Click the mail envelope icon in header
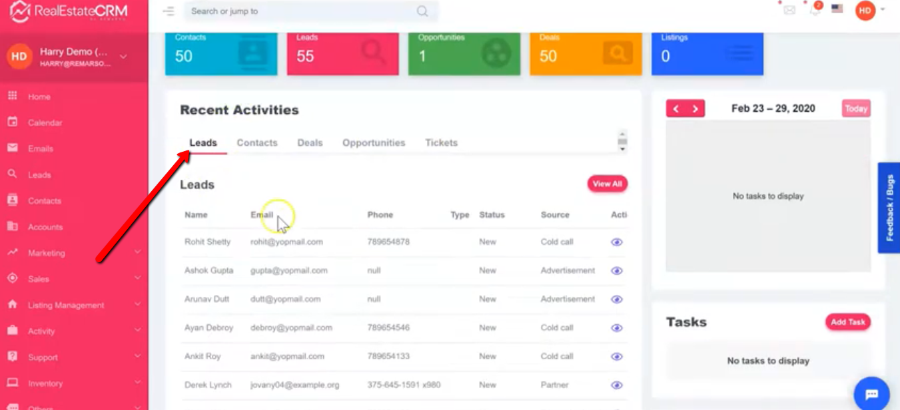The height and width of the screenshot is (410, 900). pos(789,10)
